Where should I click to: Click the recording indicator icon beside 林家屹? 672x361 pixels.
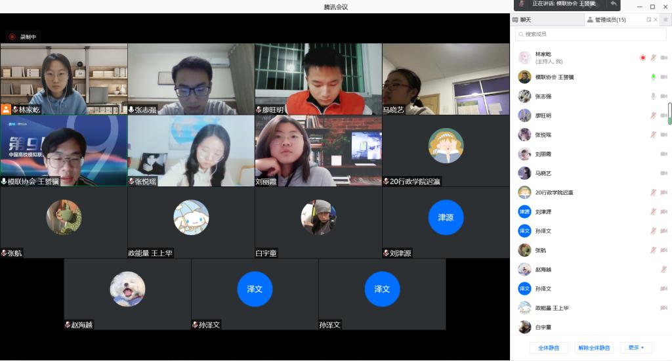coord(642,58)
